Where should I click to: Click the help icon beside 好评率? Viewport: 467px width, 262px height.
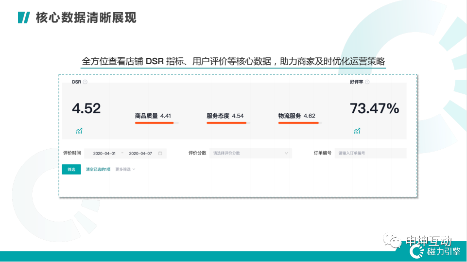367,82
